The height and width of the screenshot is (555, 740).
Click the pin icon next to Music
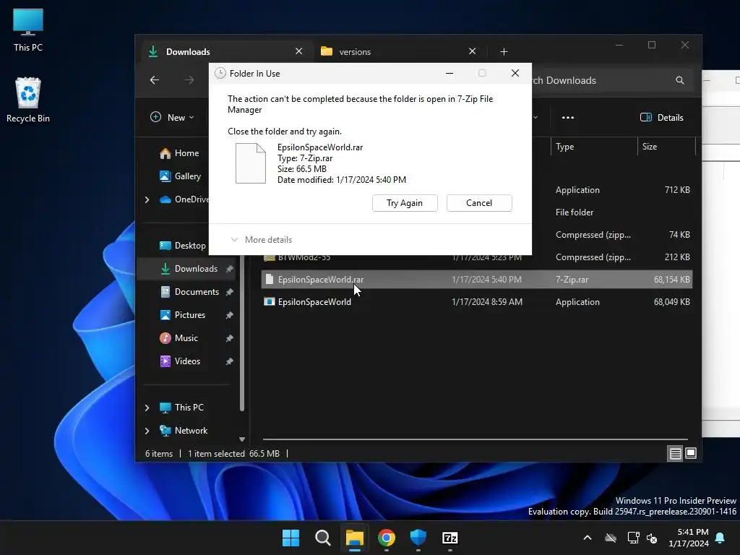coord(229,338)
